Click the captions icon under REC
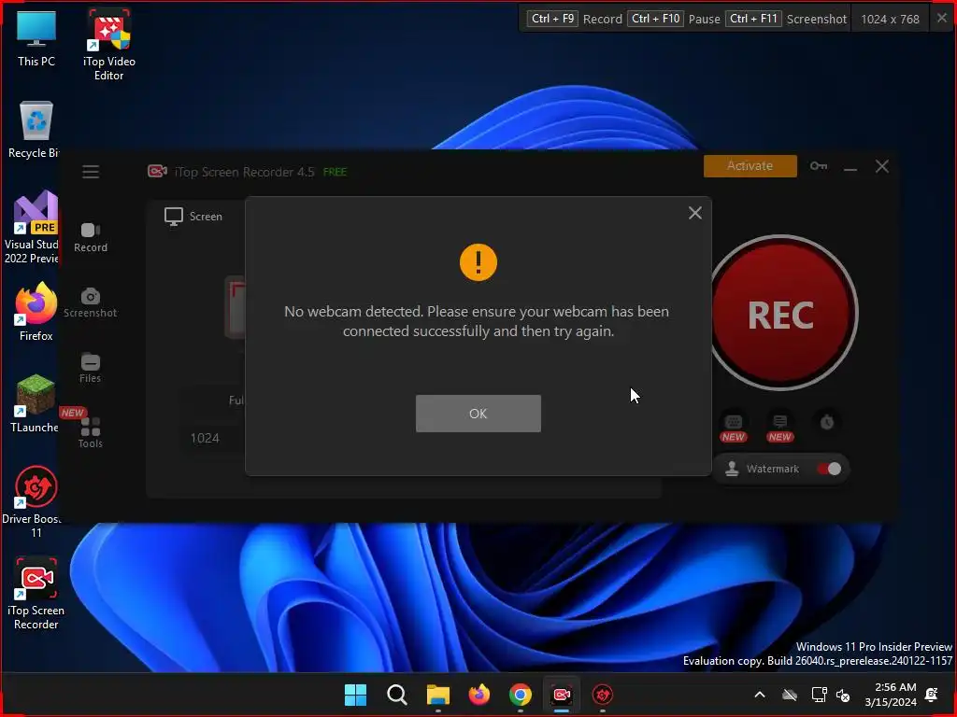The width and height of the screenshot is (957, 717). [x=780, y=422]
